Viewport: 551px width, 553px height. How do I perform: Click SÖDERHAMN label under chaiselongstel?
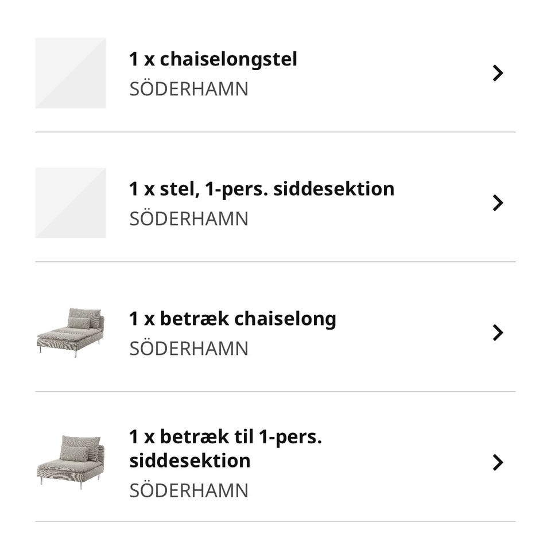coord(189,90)
